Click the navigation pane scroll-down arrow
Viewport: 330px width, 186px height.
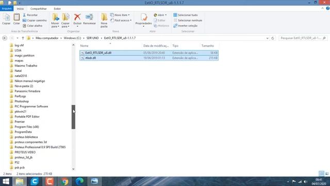[73, 169]
